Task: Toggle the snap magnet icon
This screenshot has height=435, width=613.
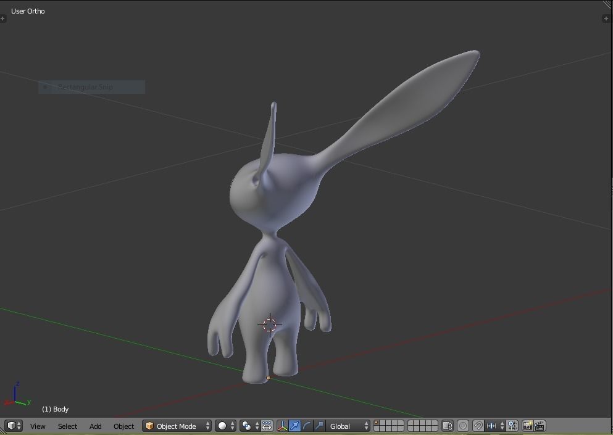Action: click(478, 426)
